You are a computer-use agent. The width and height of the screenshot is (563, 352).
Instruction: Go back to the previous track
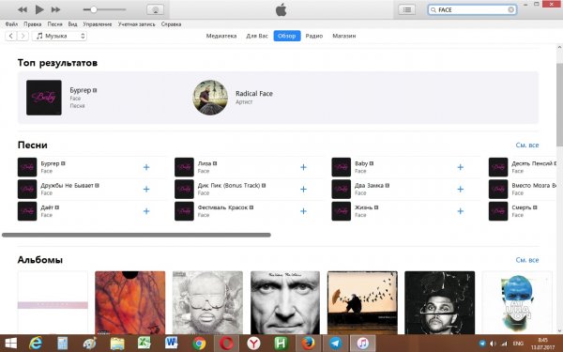[x=23, y=9]
